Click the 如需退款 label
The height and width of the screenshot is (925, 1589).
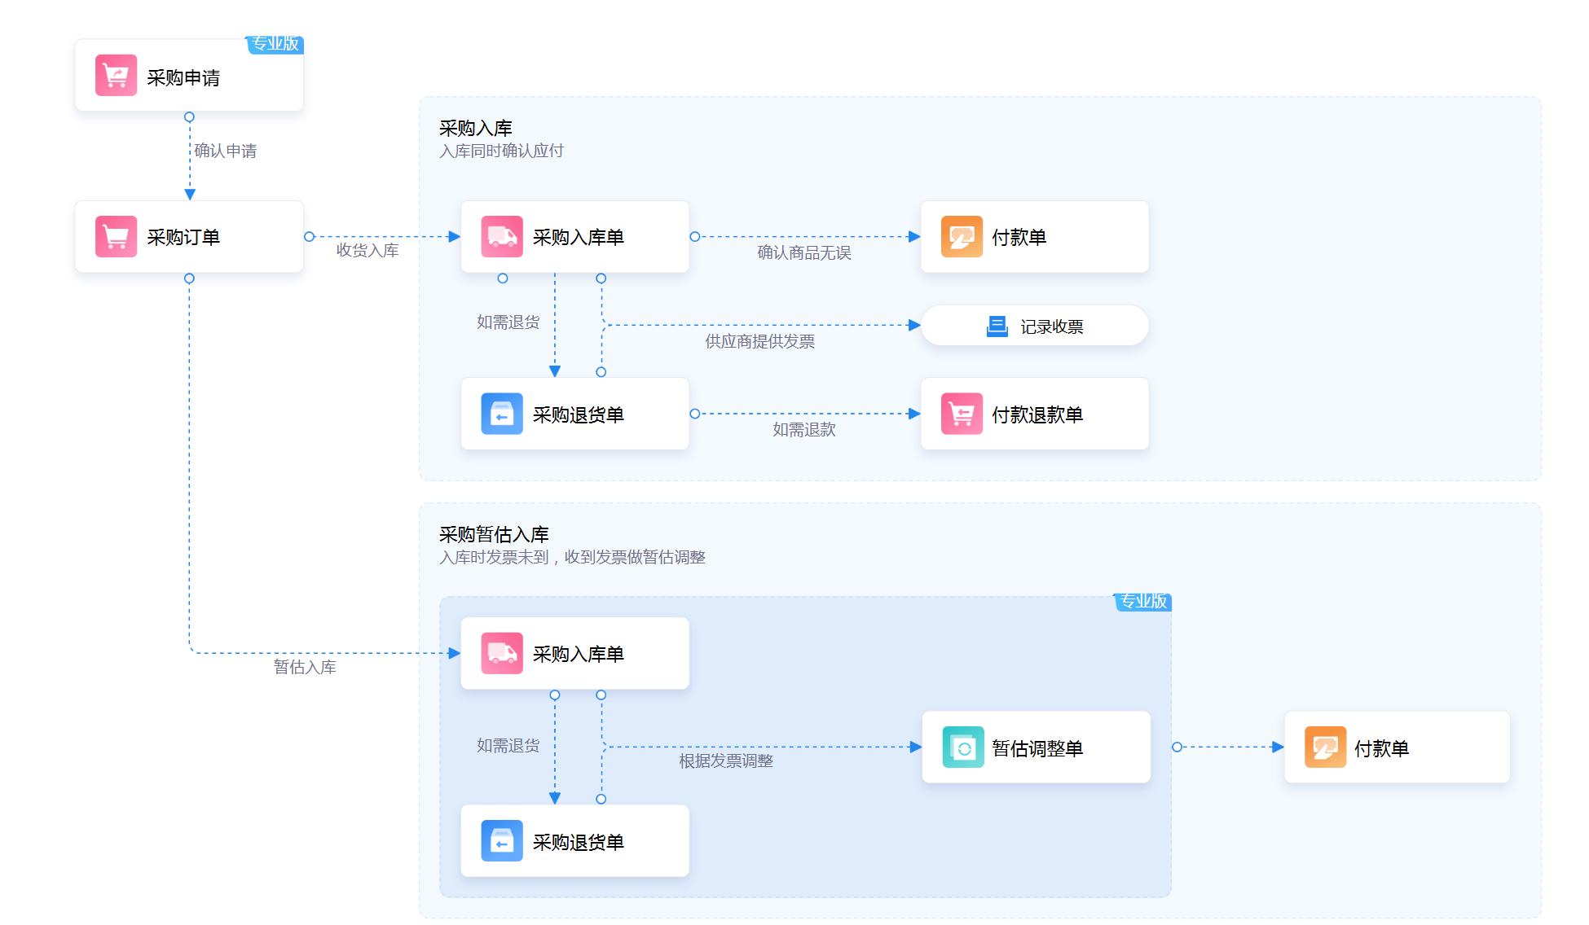[804, 429]
